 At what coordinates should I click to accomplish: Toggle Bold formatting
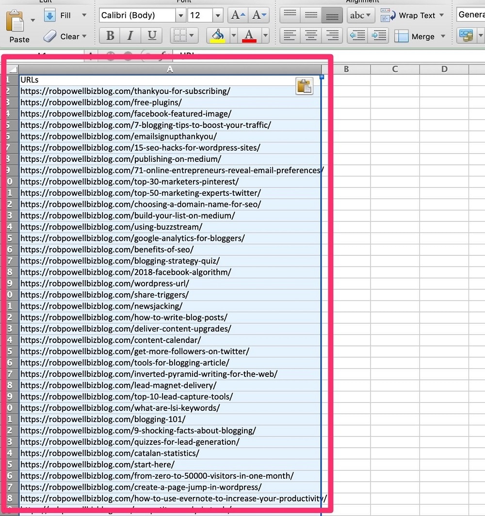coord(110,35)
